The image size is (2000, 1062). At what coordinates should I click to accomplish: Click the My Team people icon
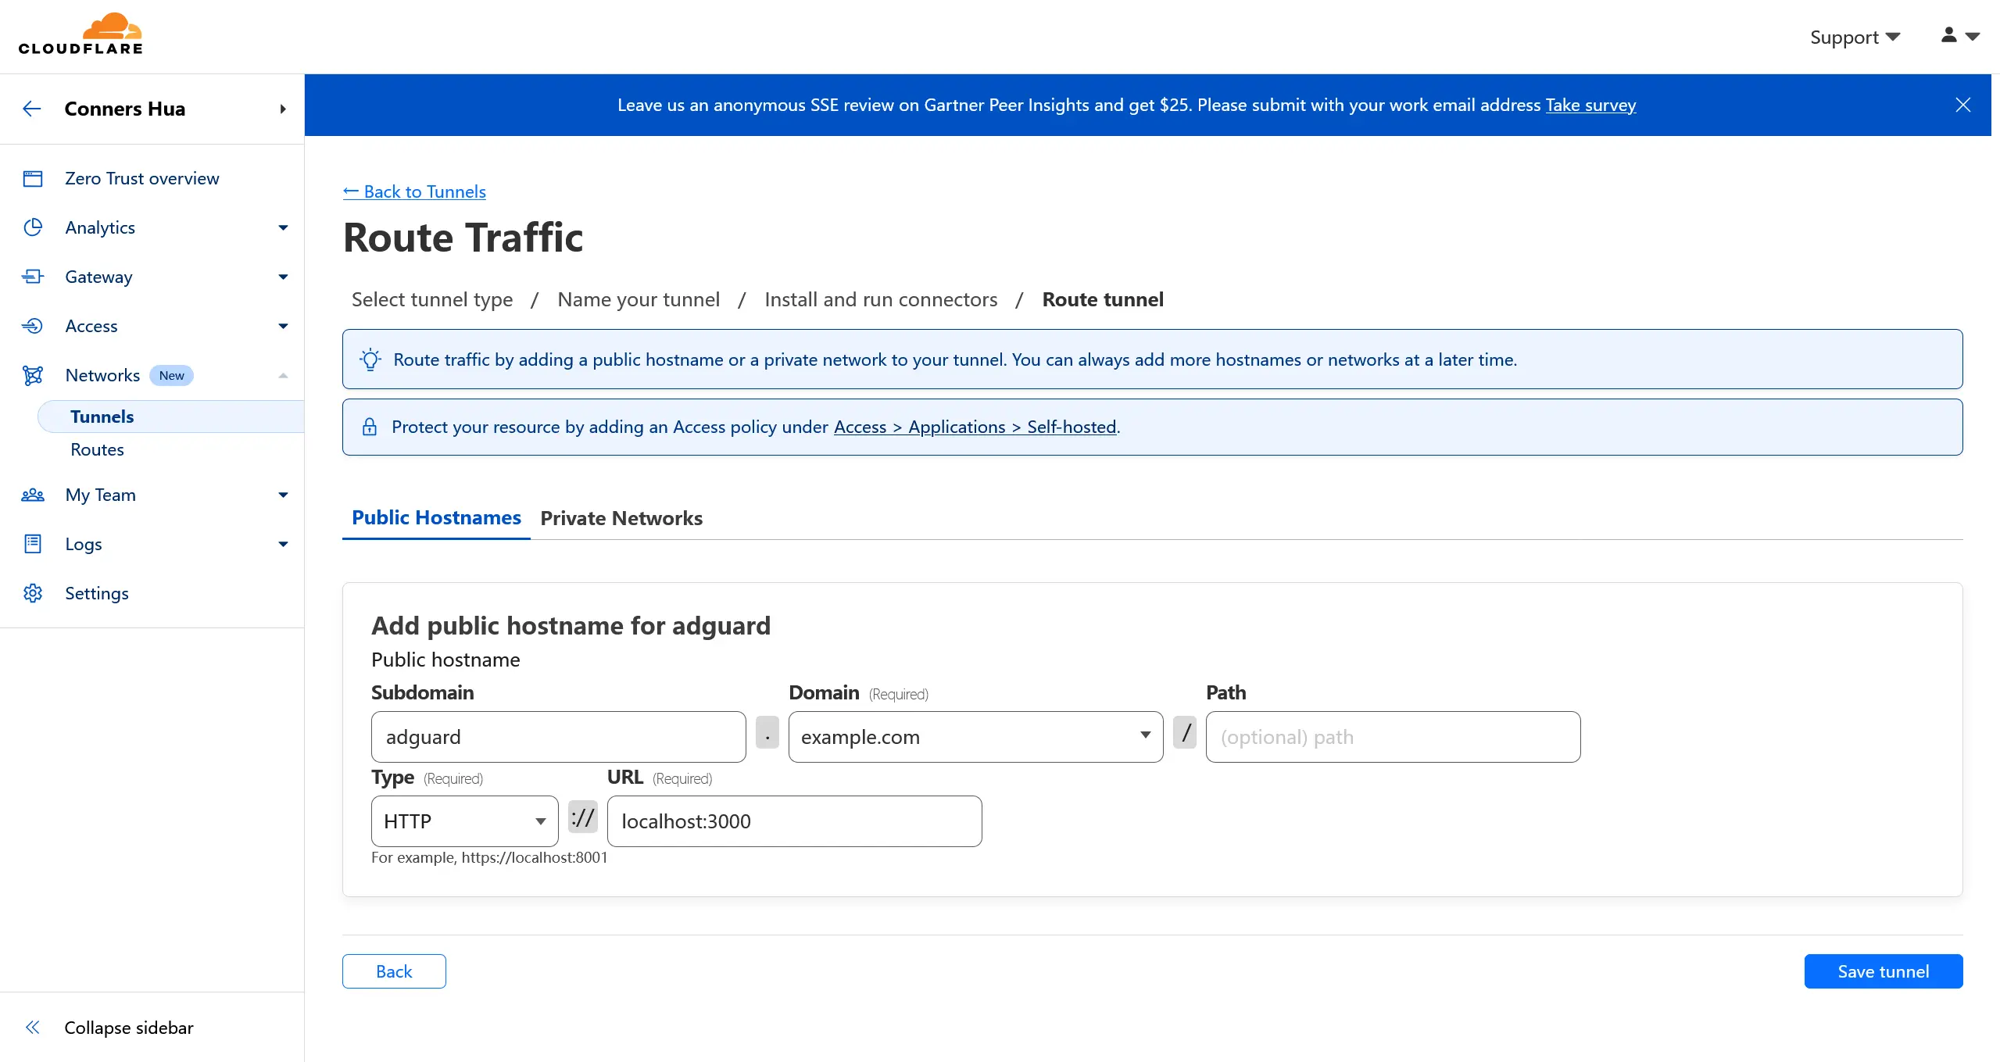(33, 495)
